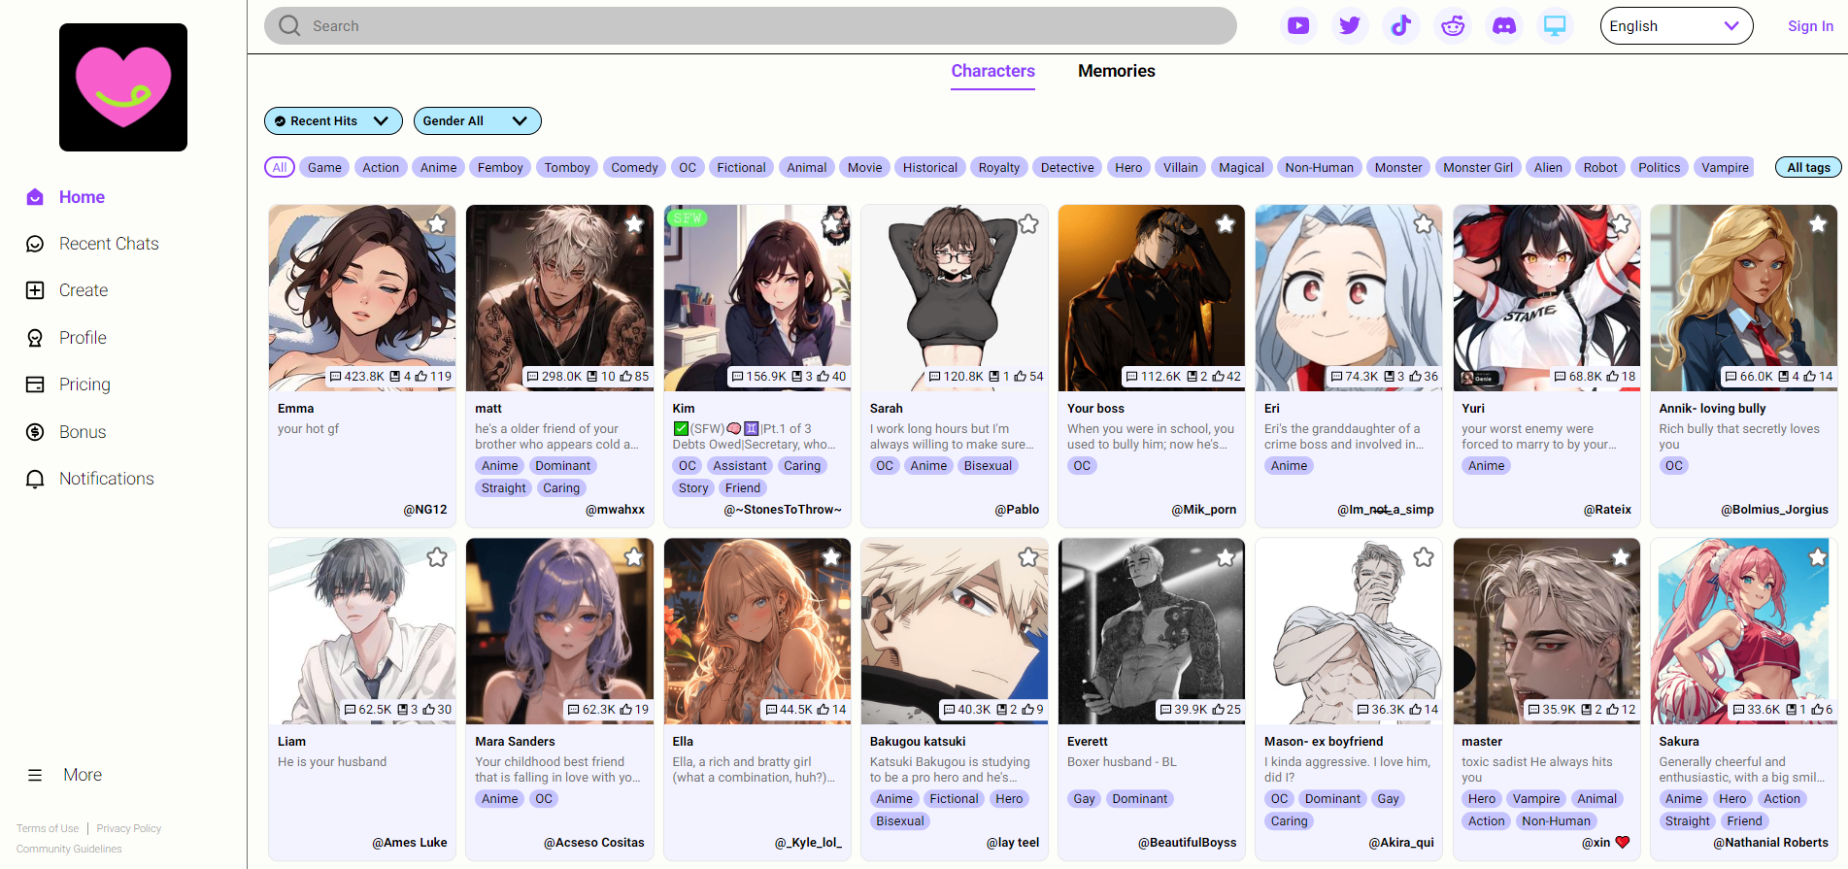Switch to the Characters tab
The width and height of the screenshot is (1848, 869).
tap(992, 71)
